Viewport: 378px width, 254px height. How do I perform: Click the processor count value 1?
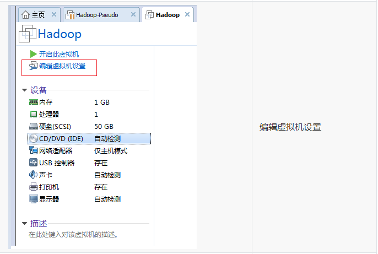coord(96,115)
